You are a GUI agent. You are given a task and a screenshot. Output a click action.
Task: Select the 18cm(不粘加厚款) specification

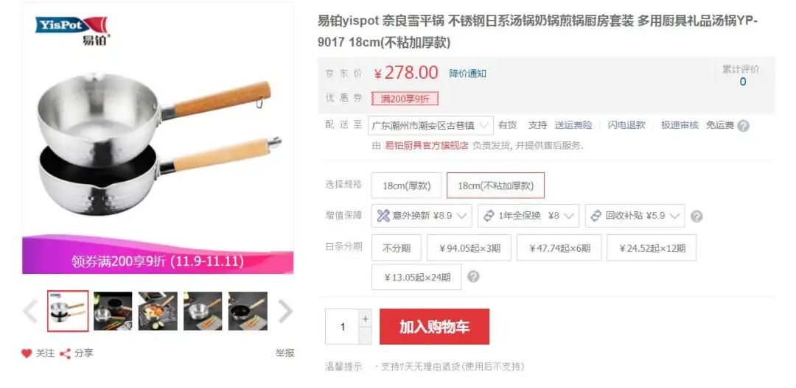pos(495,186)
